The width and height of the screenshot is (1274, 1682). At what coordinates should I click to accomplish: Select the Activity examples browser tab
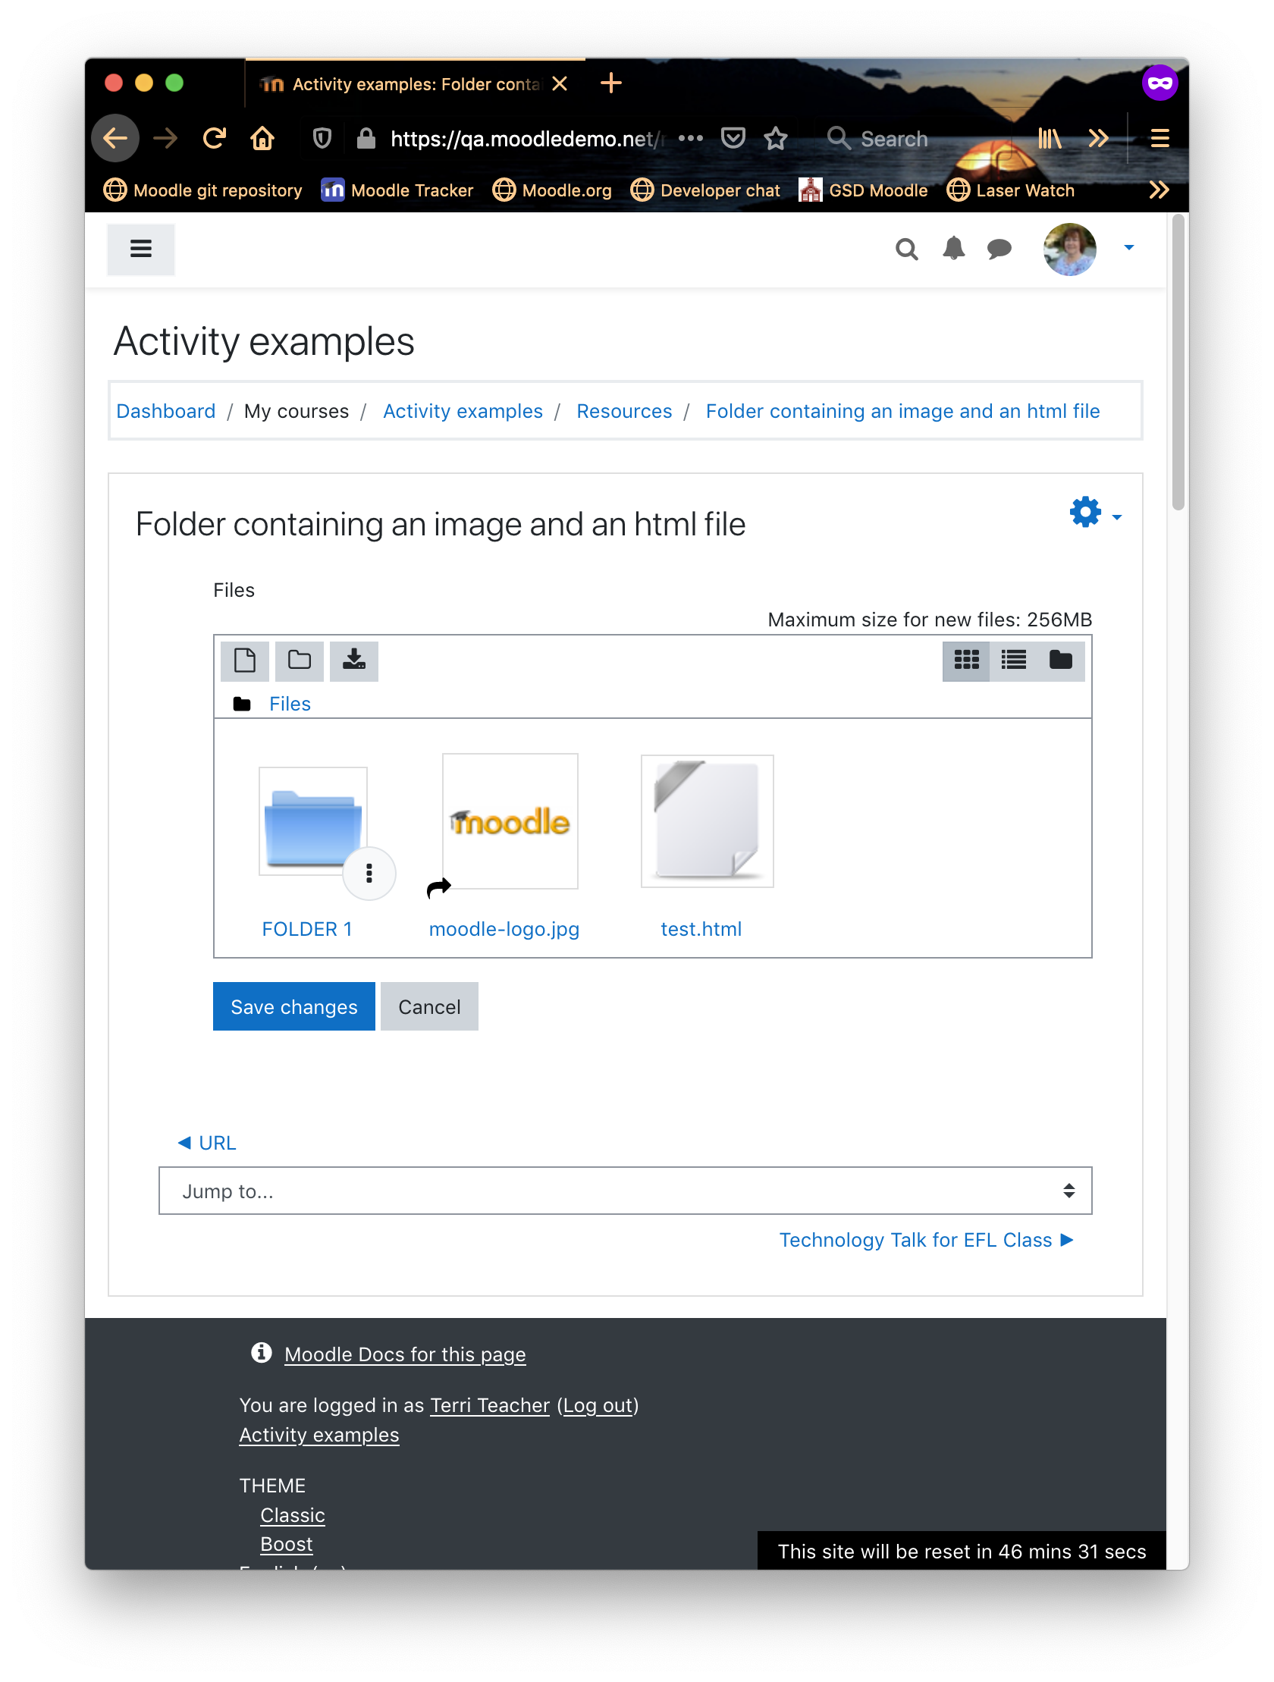pos(416,83)
